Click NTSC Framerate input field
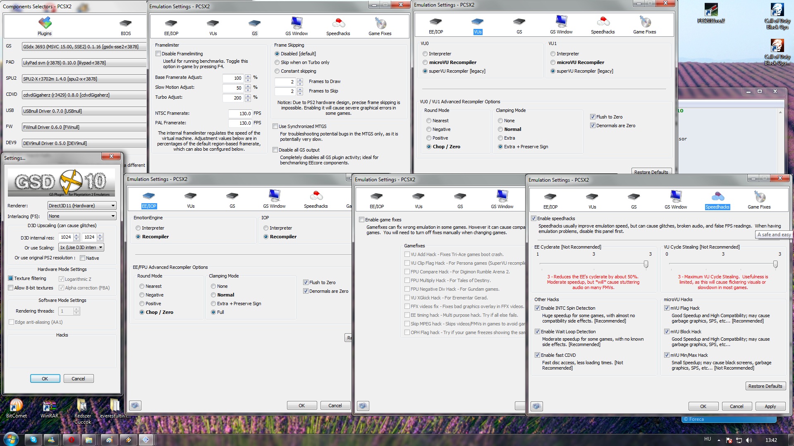 pos(240,114)
